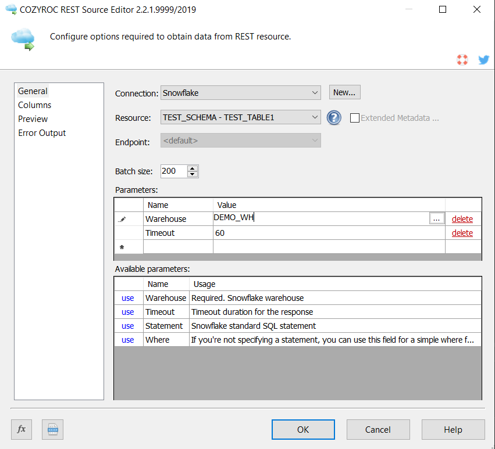Click the Usage column header
Screen dimensions: 495x449
[x=335, y=284]
